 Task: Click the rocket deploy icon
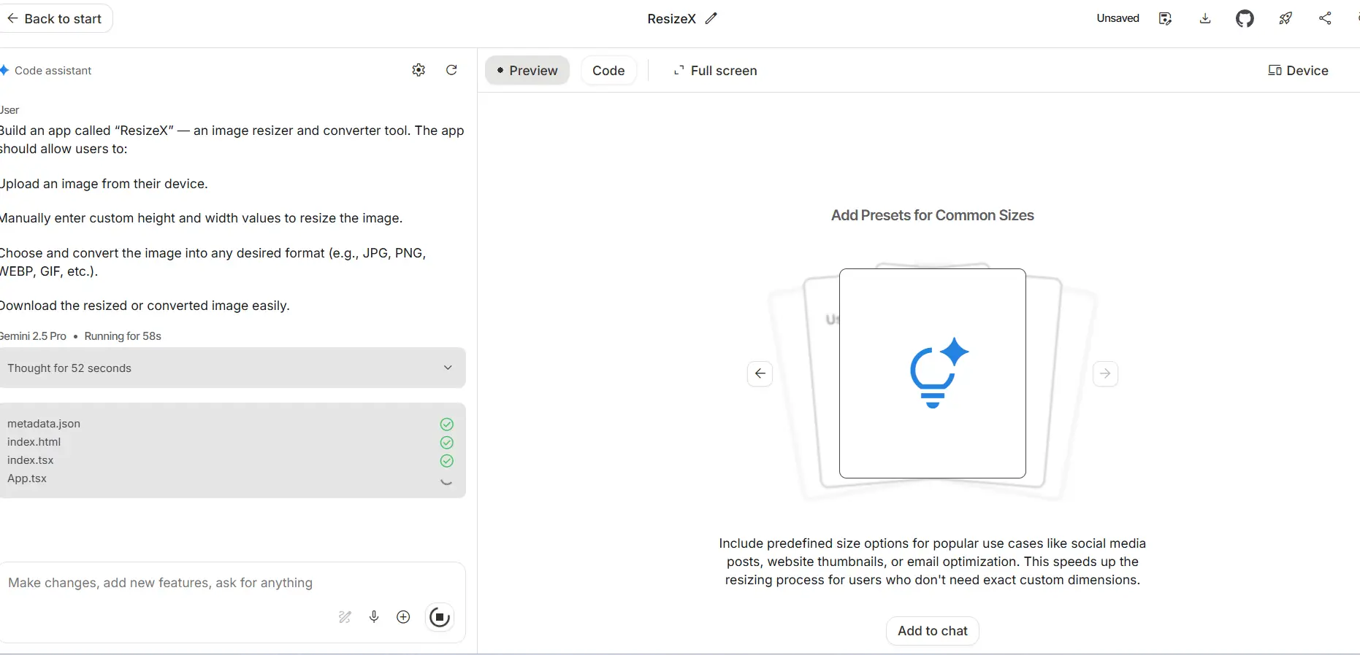point(1285,19)
